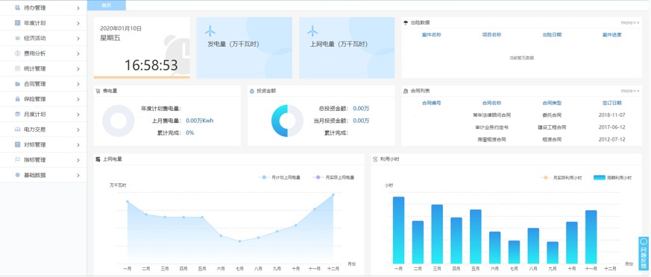The height and width of the screenshot is (277, 651).
Task: Click the 十二月 data point on 上网电量 line
Action: point(333,194)
